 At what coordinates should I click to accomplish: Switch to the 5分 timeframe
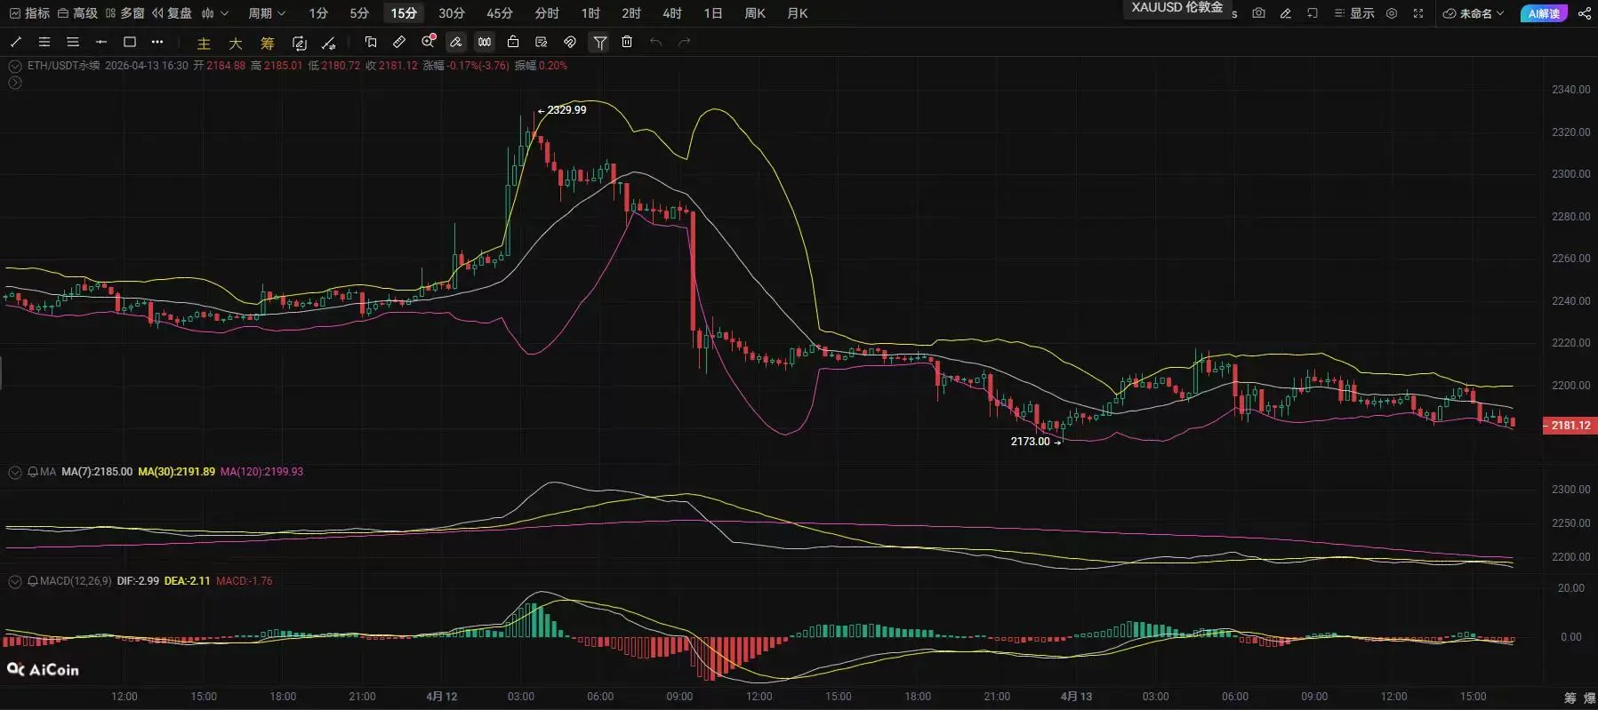(x=359, y=13)
